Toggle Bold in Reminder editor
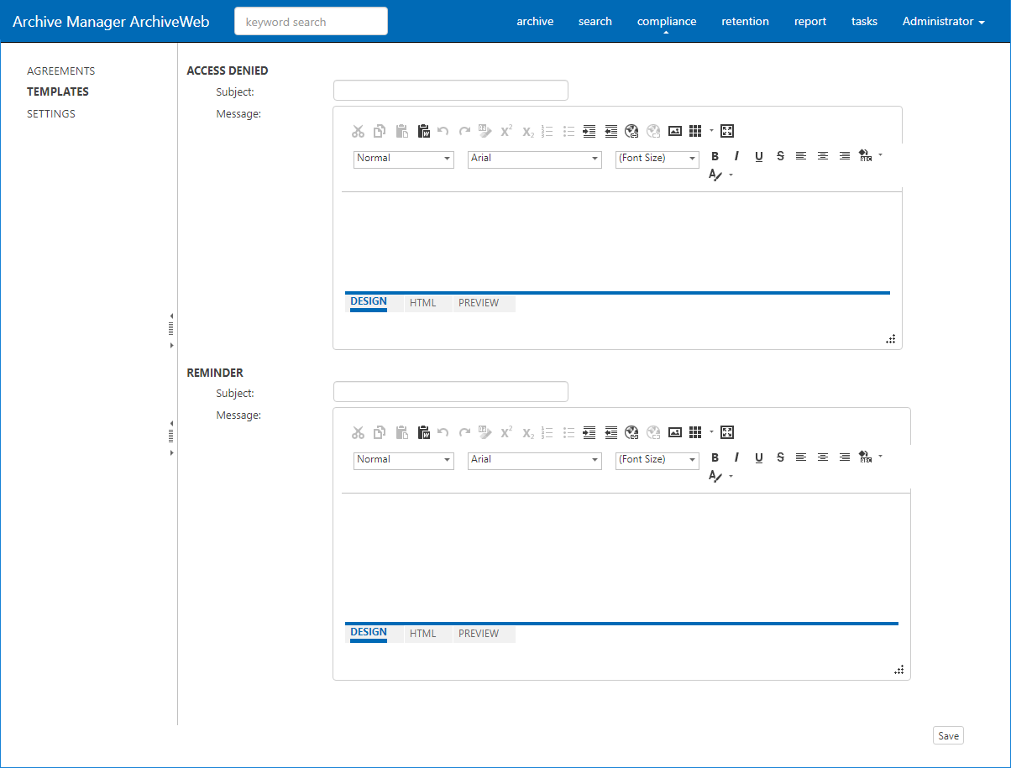 715,457
